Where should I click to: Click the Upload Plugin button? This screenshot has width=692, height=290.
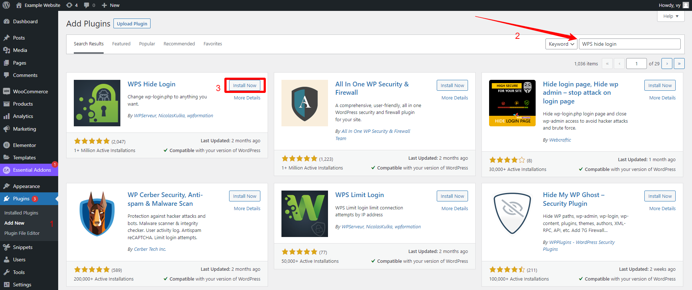132,24
